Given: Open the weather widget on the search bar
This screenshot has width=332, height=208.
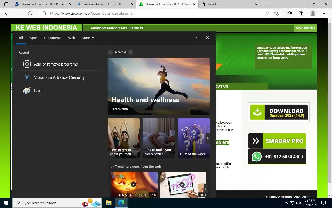Looking at the screenshot, I should (92, 203).
